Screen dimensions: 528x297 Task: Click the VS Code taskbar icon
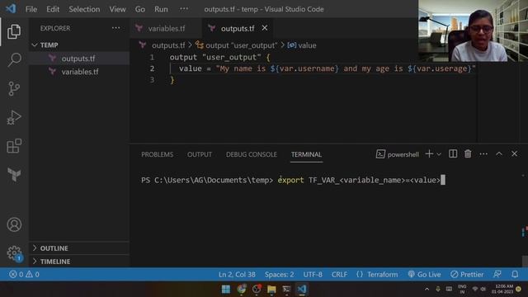(302, 290)
